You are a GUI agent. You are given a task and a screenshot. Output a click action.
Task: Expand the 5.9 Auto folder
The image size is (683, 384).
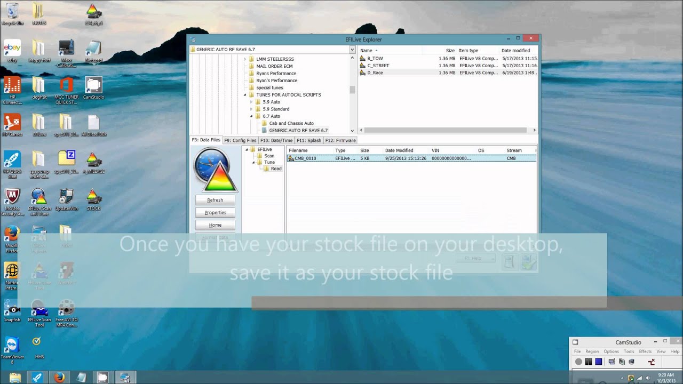pyautogui.click(x=251, y=102)
